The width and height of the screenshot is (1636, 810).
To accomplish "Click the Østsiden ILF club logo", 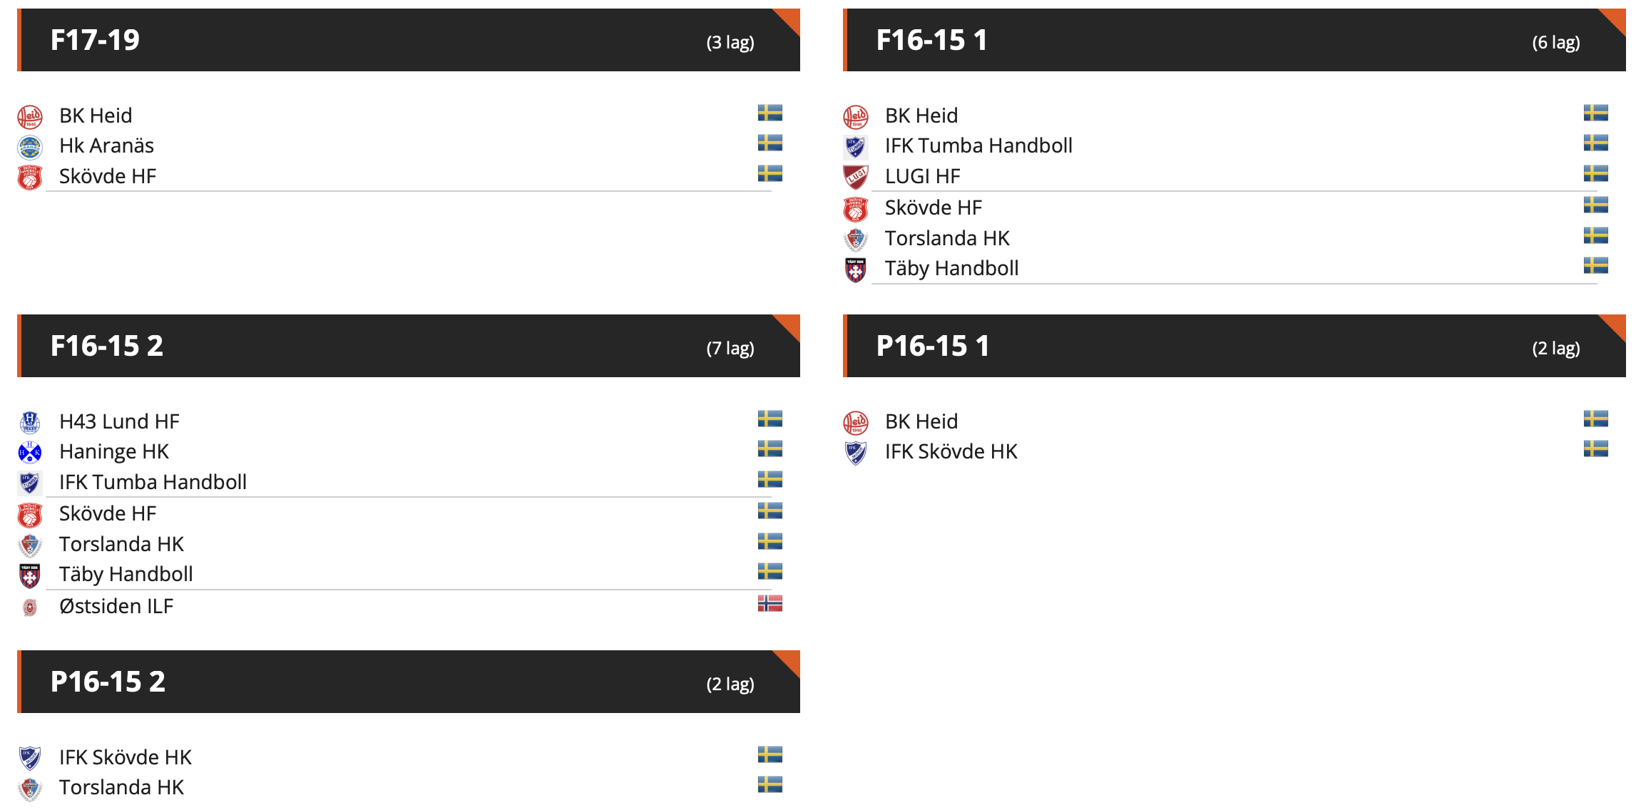I will coord(30,607).
